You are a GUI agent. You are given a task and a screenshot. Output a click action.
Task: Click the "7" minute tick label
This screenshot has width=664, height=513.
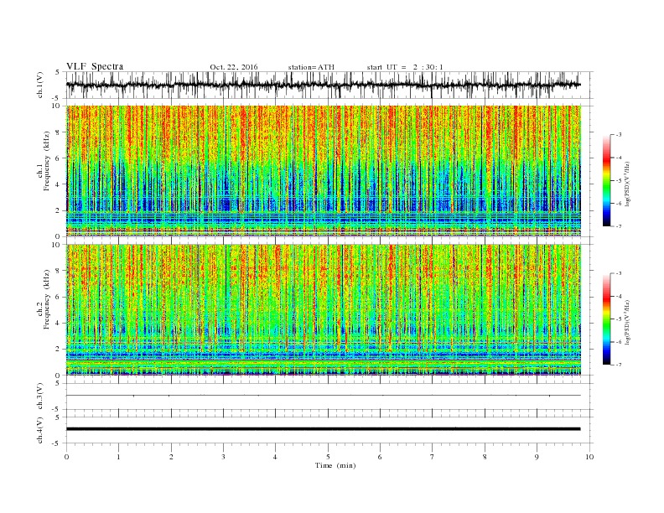(433, 457)
